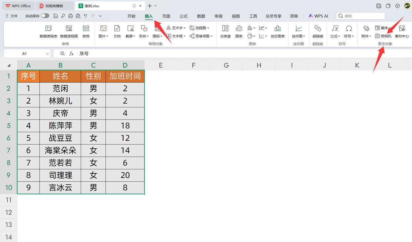Open the line chart type dropdown
Image resolution: width=412 pixels, height=242 pixels.
click(x=263, y=28)
